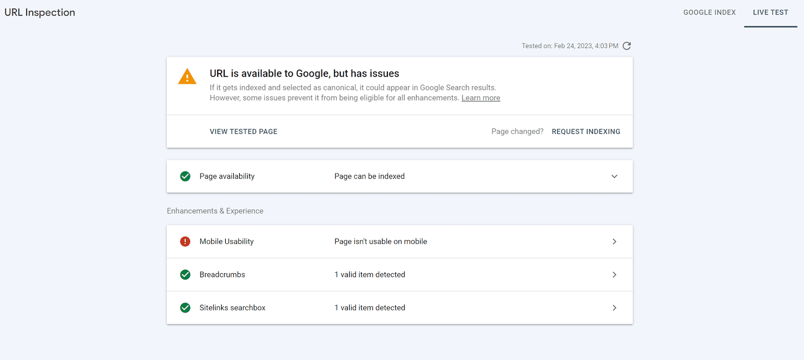The image size is (804, 360).
Task: Click 'If it gets indexed and selected' description
Action: (355, 93)
